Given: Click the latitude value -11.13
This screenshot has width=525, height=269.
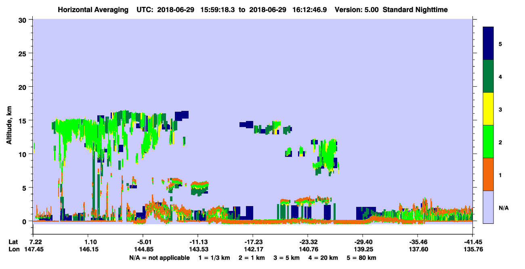Looking at the screenshot, I should click(198, 242).
